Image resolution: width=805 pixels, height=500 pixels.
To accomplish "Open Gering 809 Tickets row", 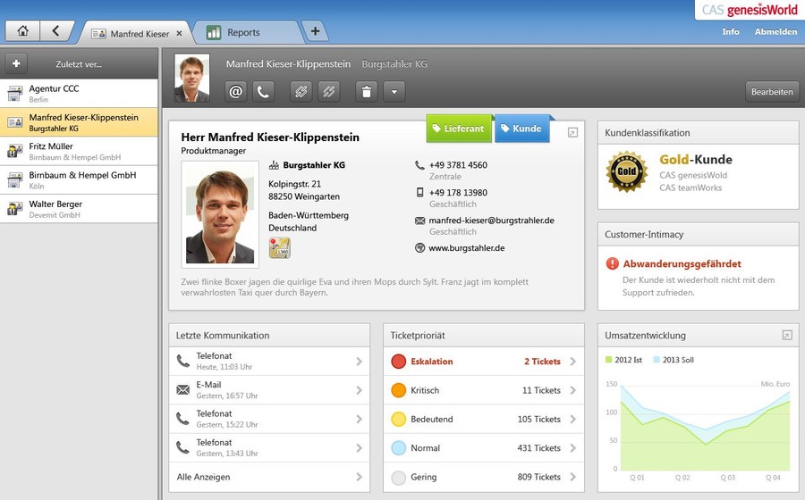I will pyautogui.click(x=484, y=477).
